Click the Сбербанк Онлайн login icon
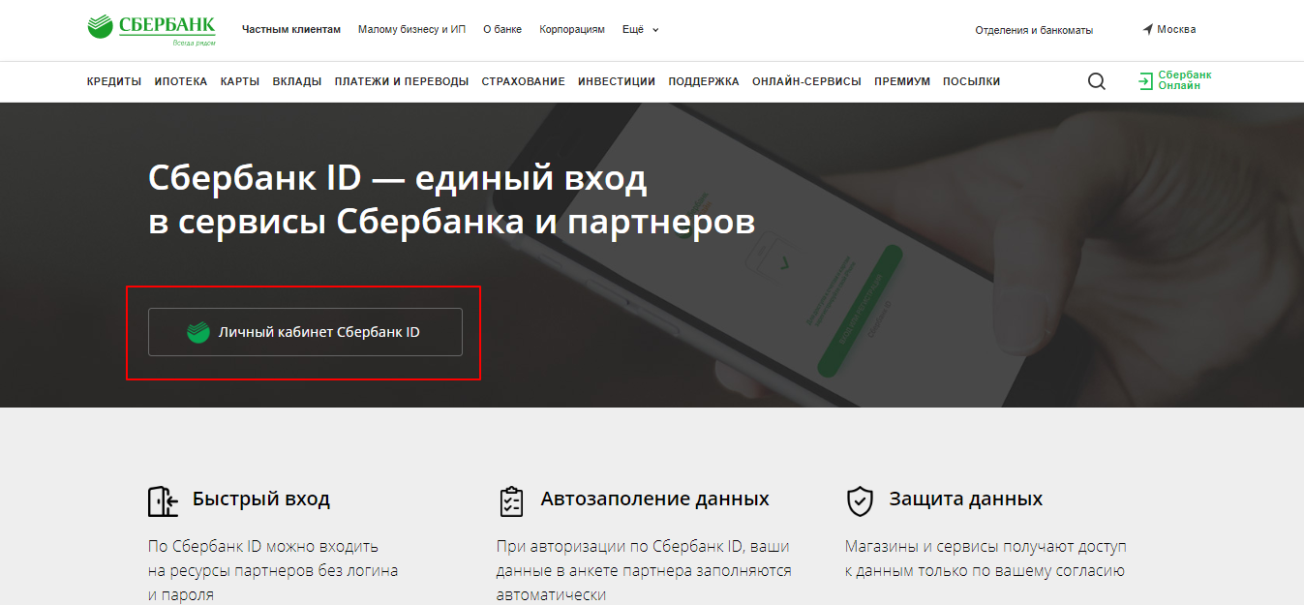The width and height of the screenshot is (1304, 605). point(1146,81)
